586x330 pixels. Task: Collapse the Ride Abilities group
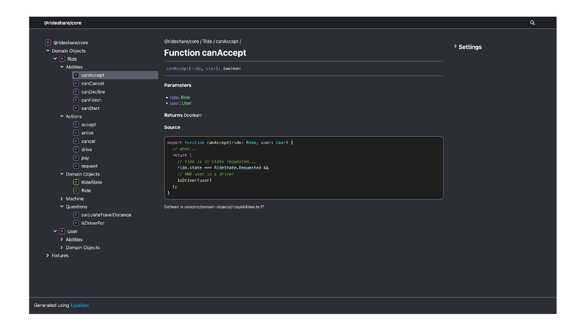(62, 67)
